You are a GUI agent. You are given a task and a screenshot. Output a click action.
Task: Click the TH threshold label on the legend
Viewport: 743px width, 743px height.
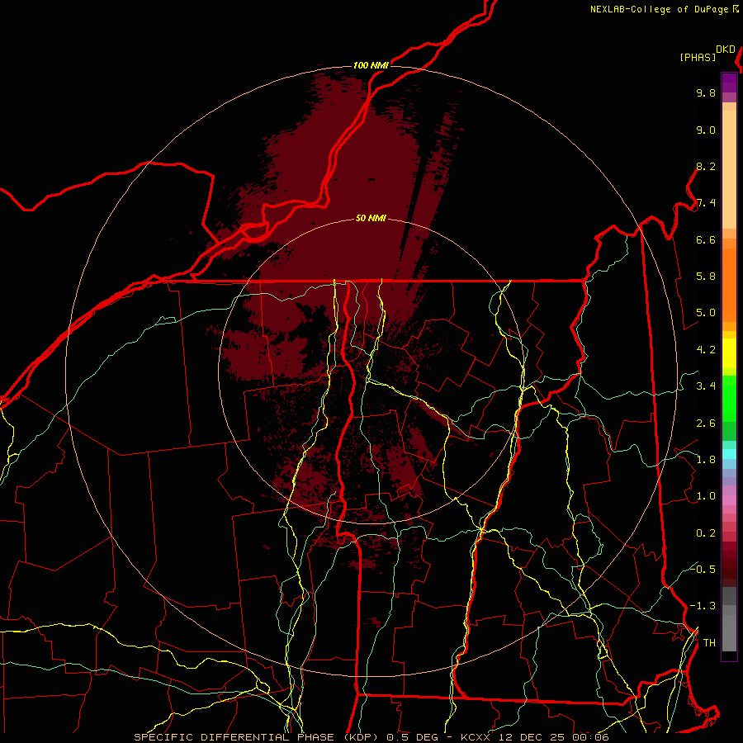pos(709,643)
